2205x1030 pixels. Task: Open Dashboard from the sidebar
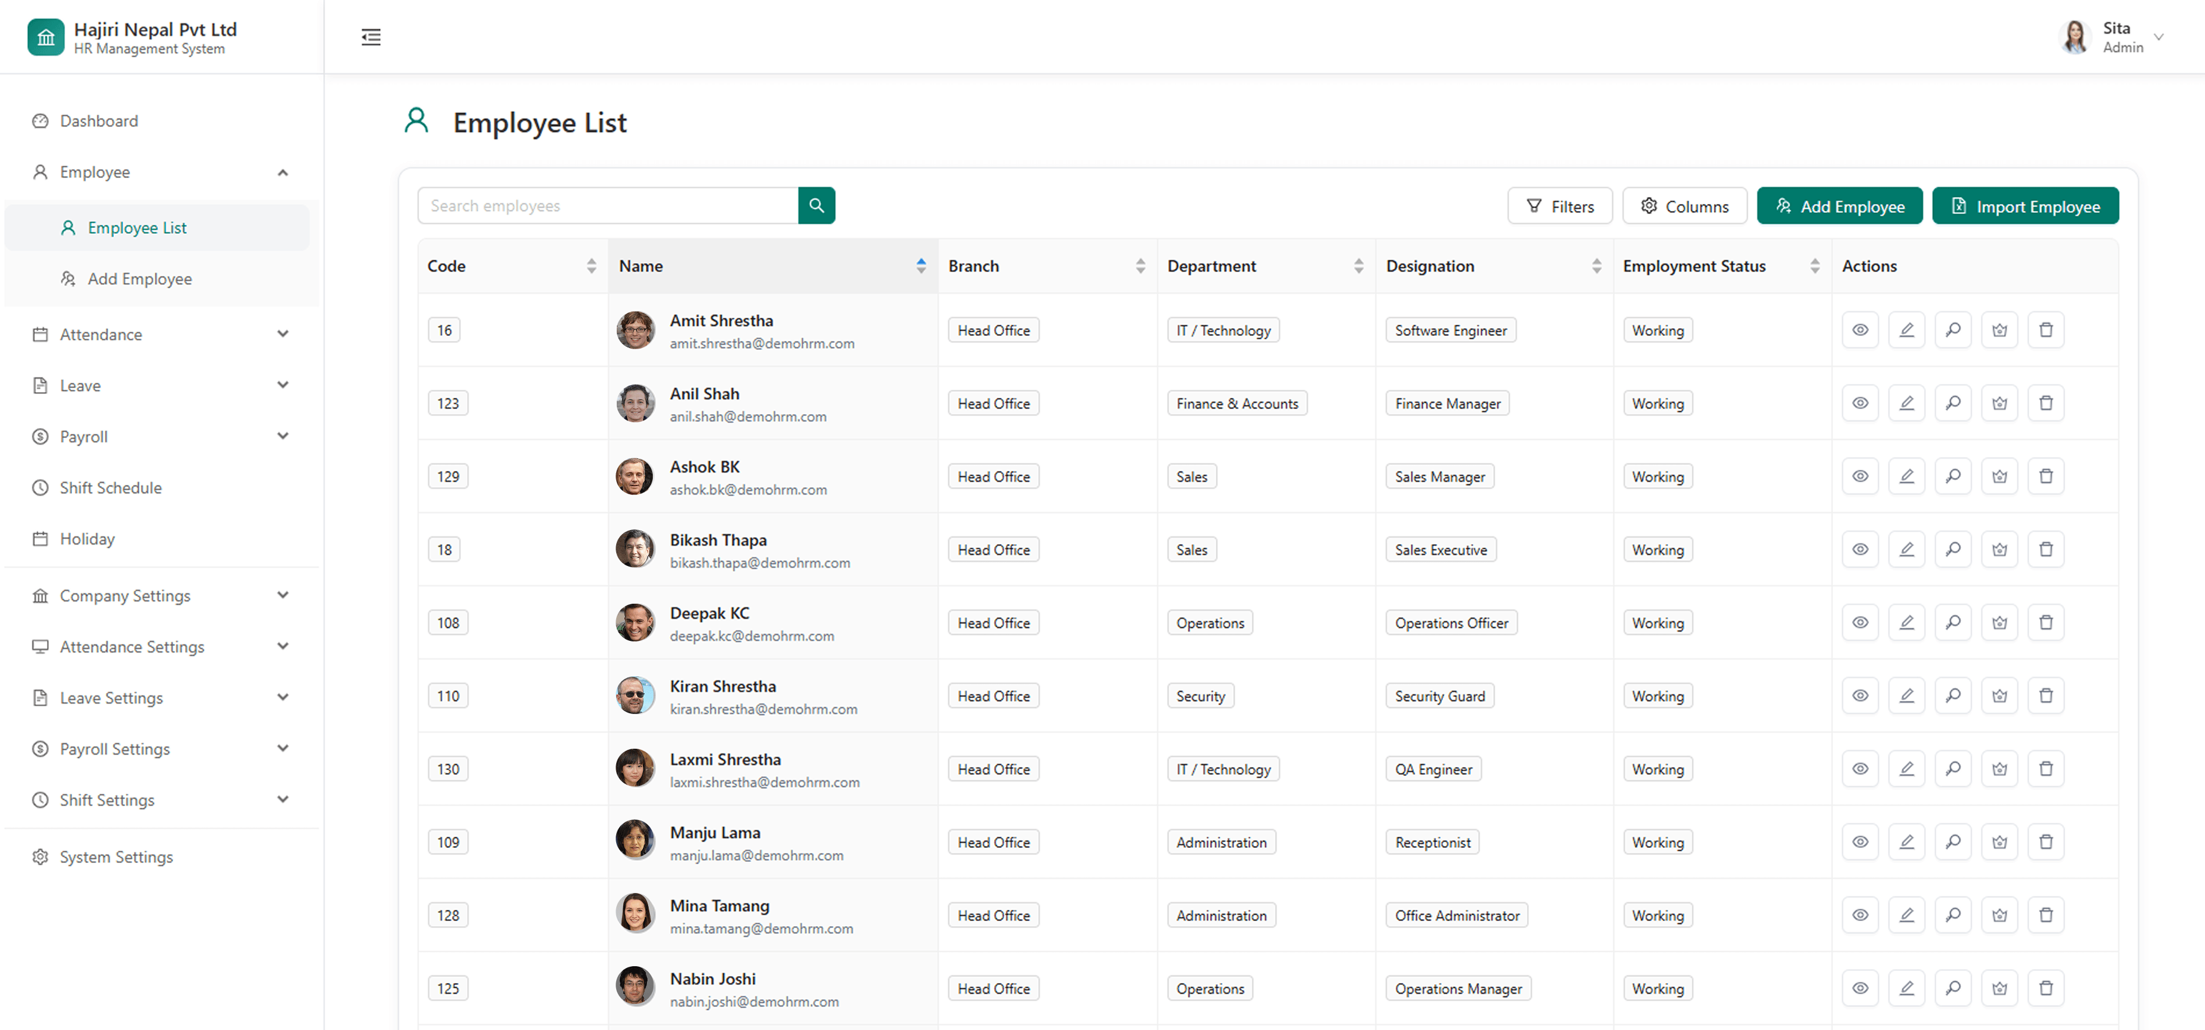click(x=99, y=121)
